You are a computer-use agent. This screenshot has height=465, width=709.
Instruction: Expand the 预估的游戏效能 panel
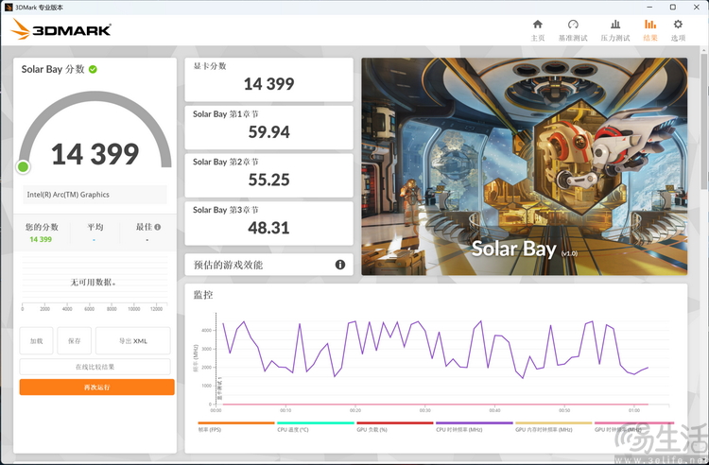pyautogui.click(x=268, y=265)
